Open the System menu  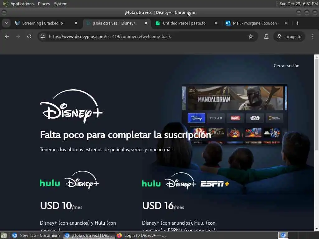61,4
